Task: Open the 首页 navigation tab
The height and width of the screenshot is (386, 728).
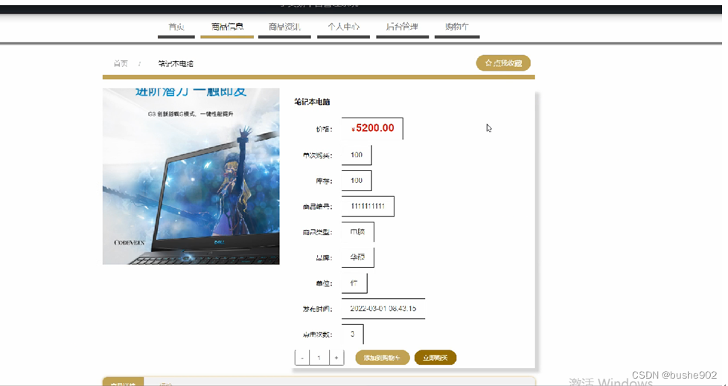Action: [x=176, y=28]
